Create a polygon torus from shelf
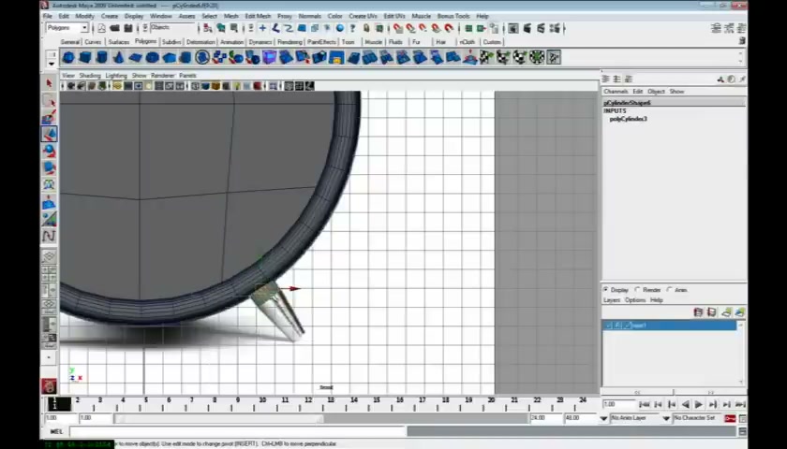The image size is (787, 449). click(152, 58)
